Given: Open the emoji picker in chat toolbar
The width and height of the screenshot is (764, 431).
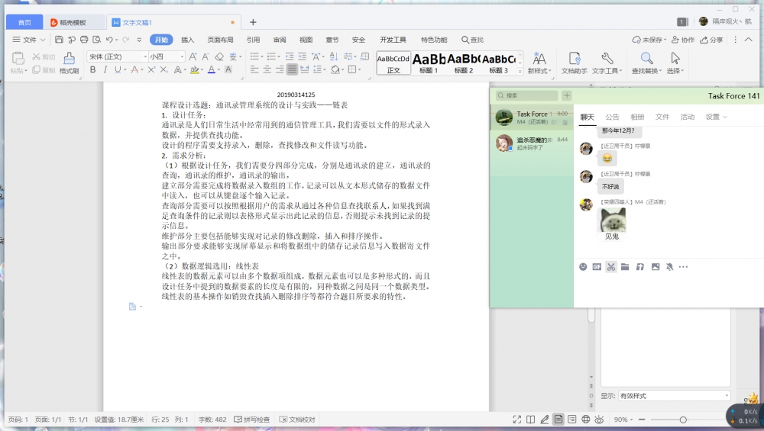Looking at the screenshot, I should coord(583,266).
